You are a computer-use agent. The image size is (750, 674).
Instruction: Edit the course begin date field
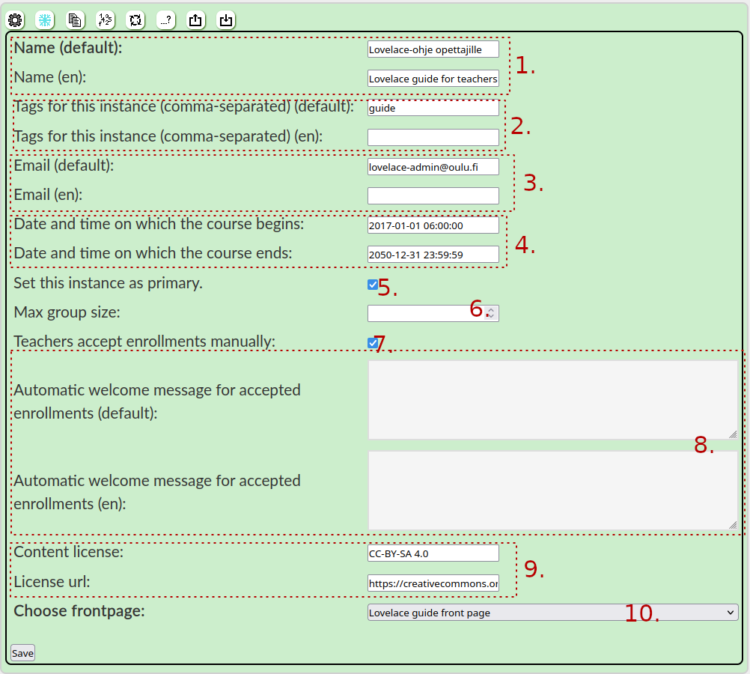click(433, 225)
